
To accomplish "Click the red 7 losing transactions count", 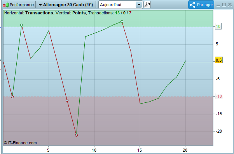I will [130, 13].
